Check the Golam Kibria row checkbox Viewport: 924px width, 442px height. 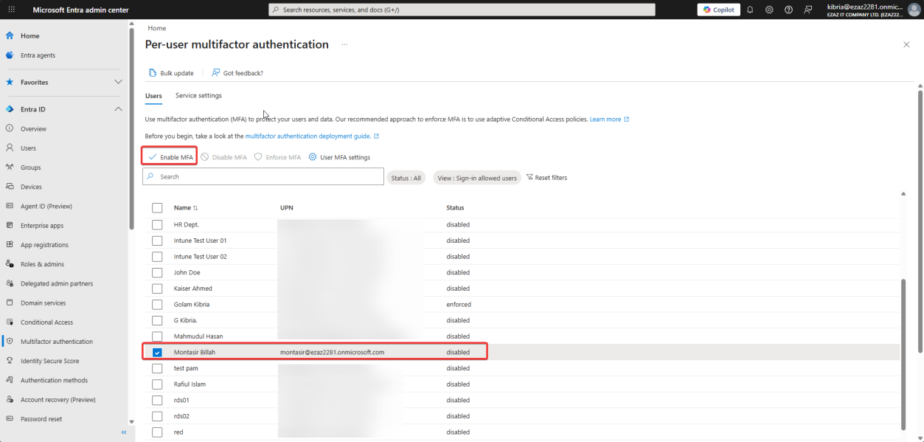(x=157, y=304)
